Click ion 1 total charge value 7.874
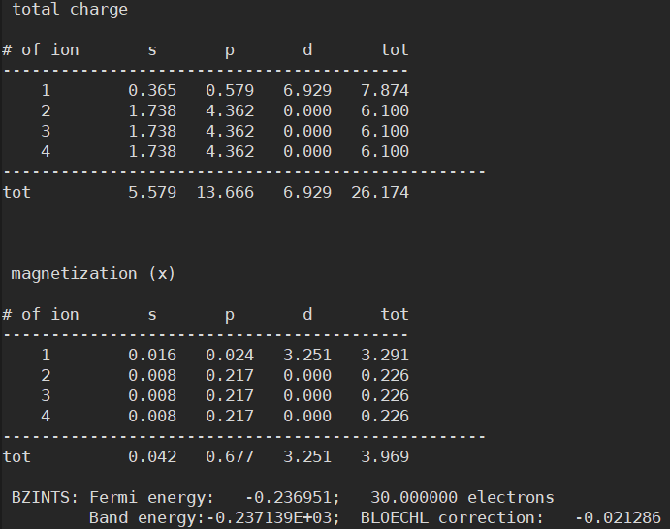This screenshot has height=529, width=670. 385,90
